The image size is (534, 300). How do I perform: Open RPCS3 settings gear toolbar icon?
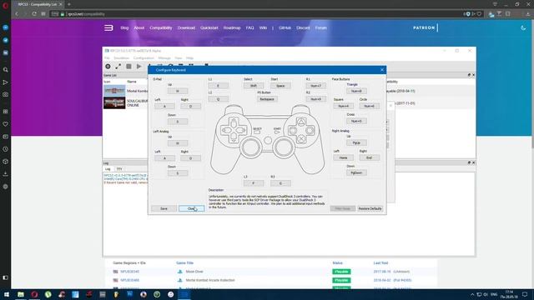pyautogui.click(x=108, y=67)
